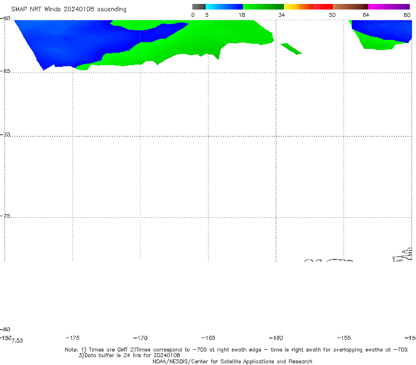
Task: Click the color bar label '34'
Action: (282, 15)
